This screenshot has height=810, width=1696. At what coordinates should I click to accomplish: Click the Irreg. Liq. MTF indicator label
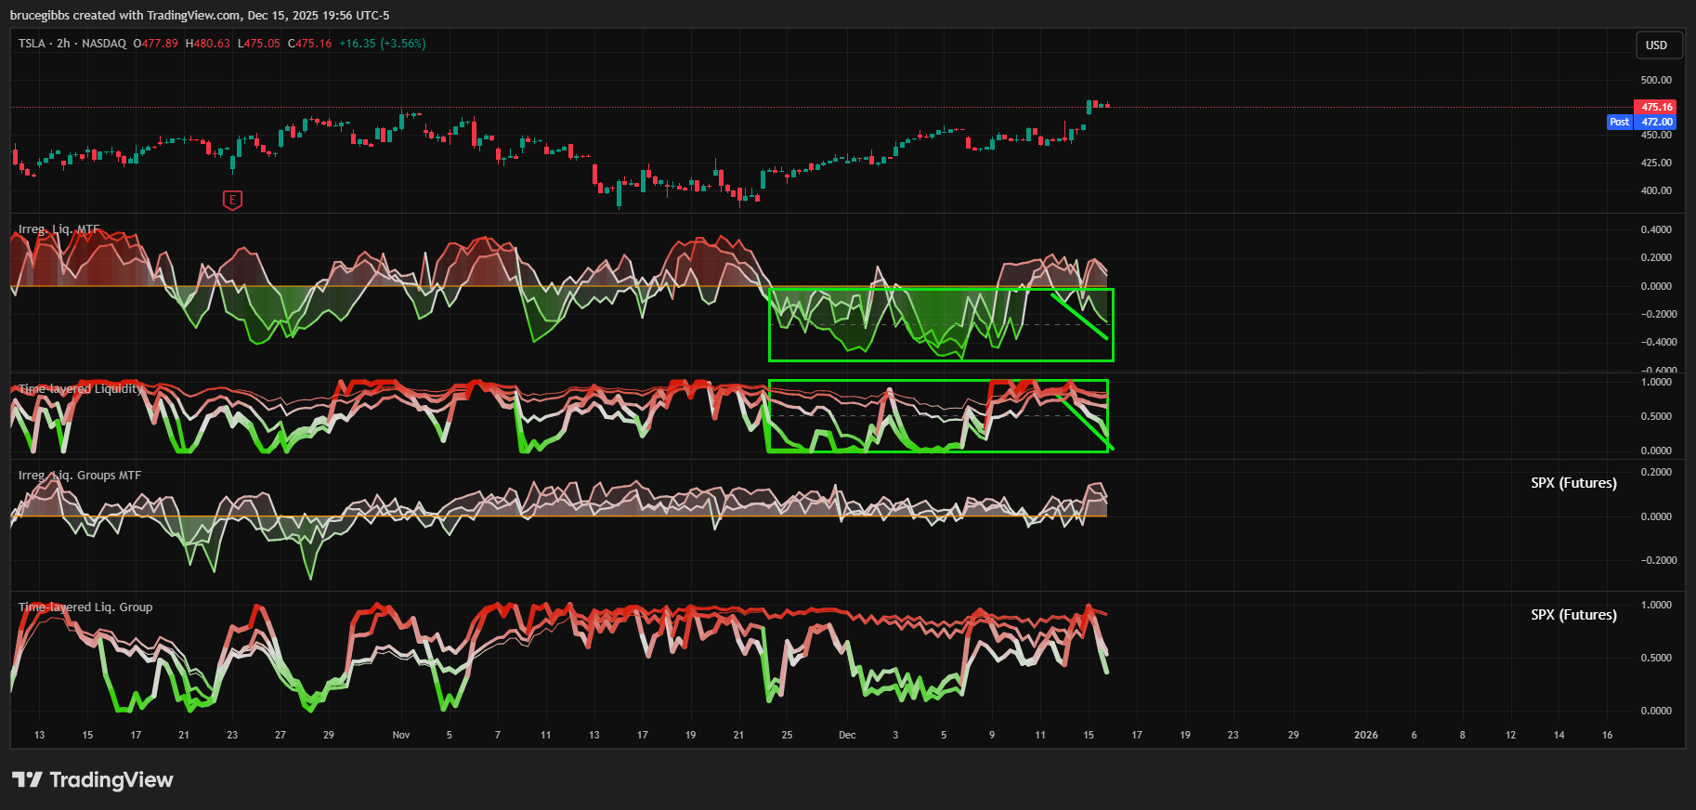(x=59, y=229)
